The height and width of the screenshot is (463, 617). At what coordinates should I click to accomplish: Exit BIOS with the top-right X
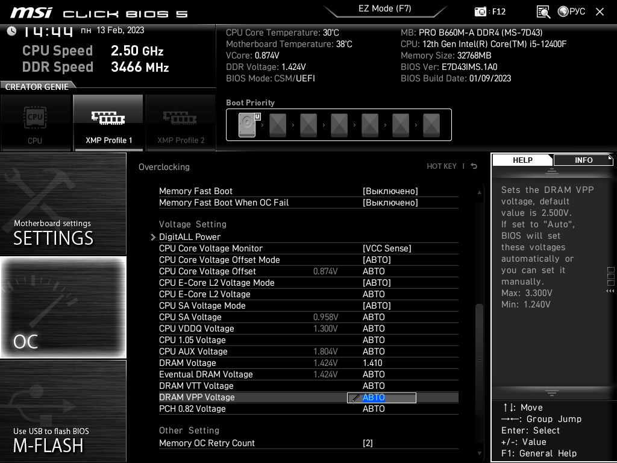(600, 12)
